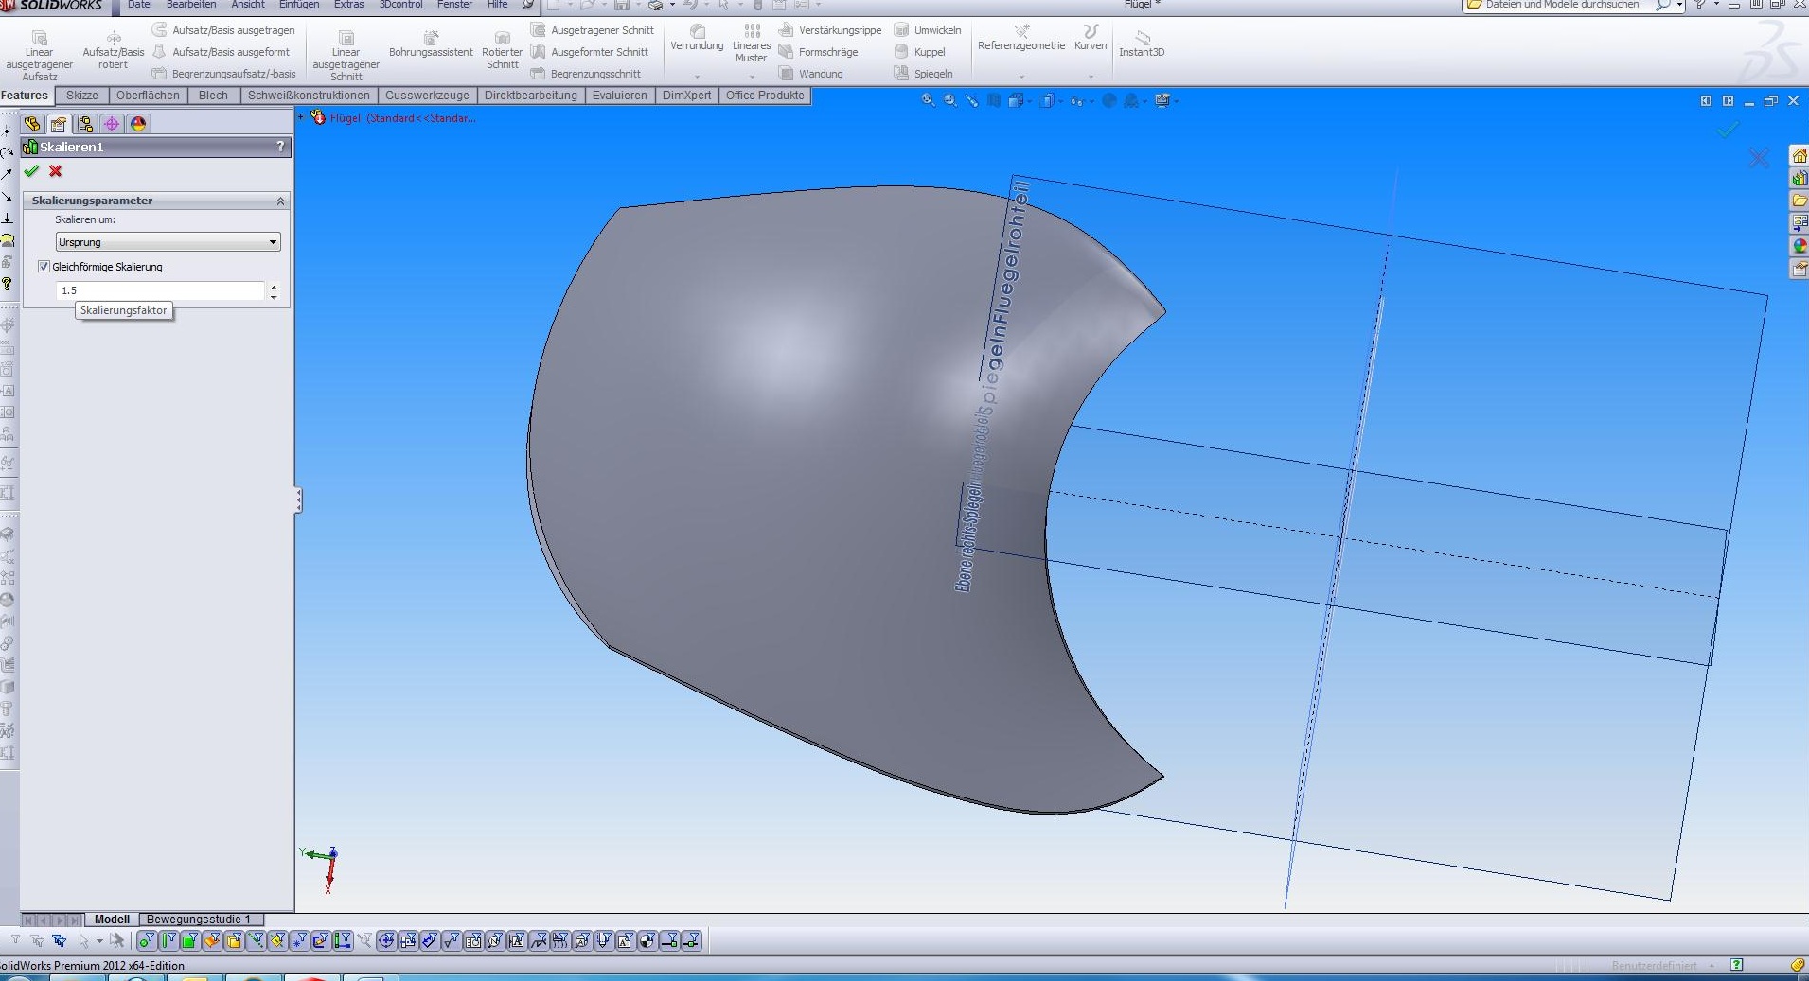Open SolidWorks Resources home icon in task pane
Image resolution: width=1809 pixels, height=981 pixels.
(1799, 155)
